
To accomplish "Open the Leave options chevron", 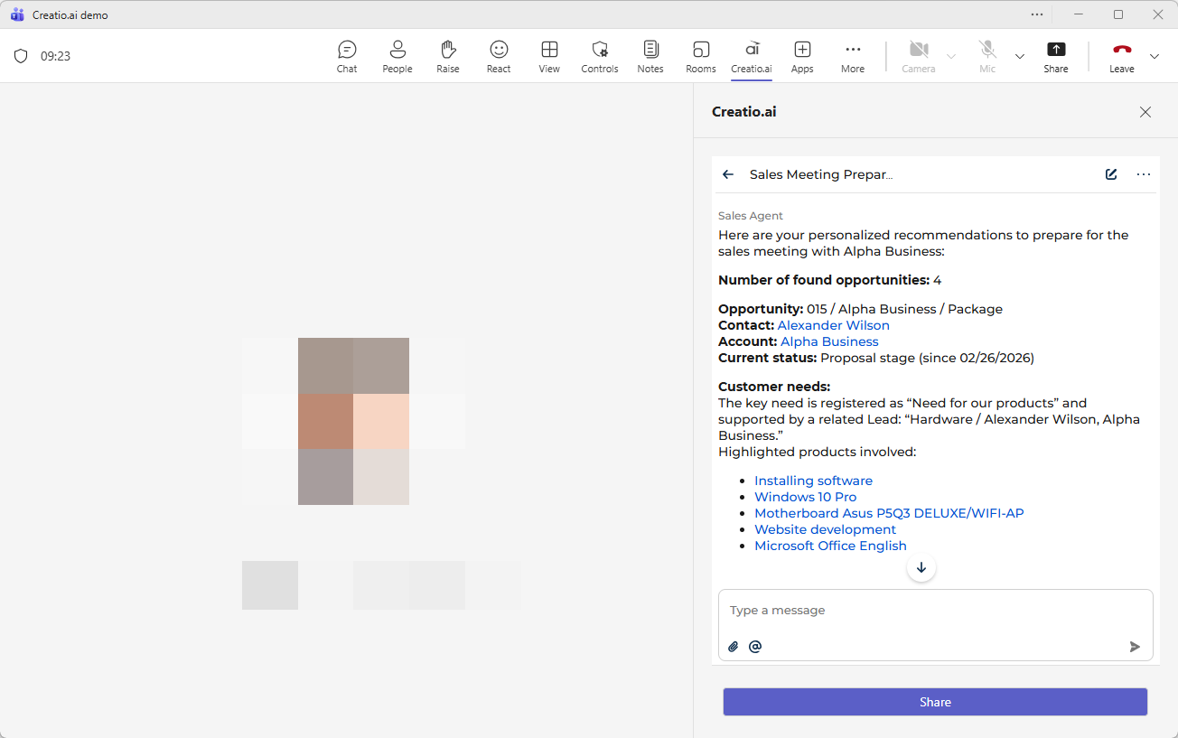I will click(1155, 56).
